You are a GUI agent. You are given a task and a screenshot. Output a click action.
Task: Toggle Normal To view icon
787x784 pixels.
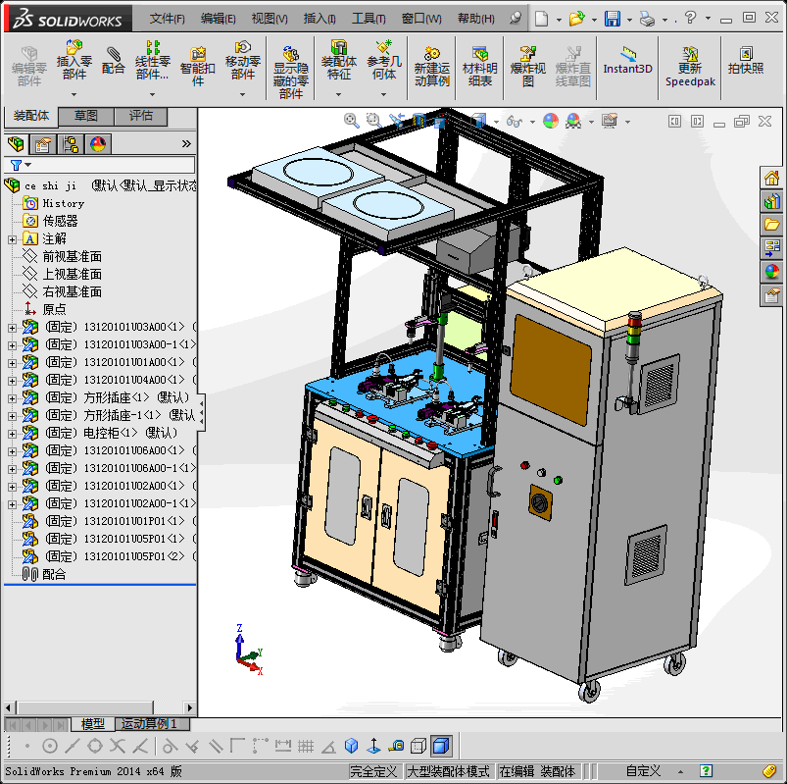pos(373,746)
